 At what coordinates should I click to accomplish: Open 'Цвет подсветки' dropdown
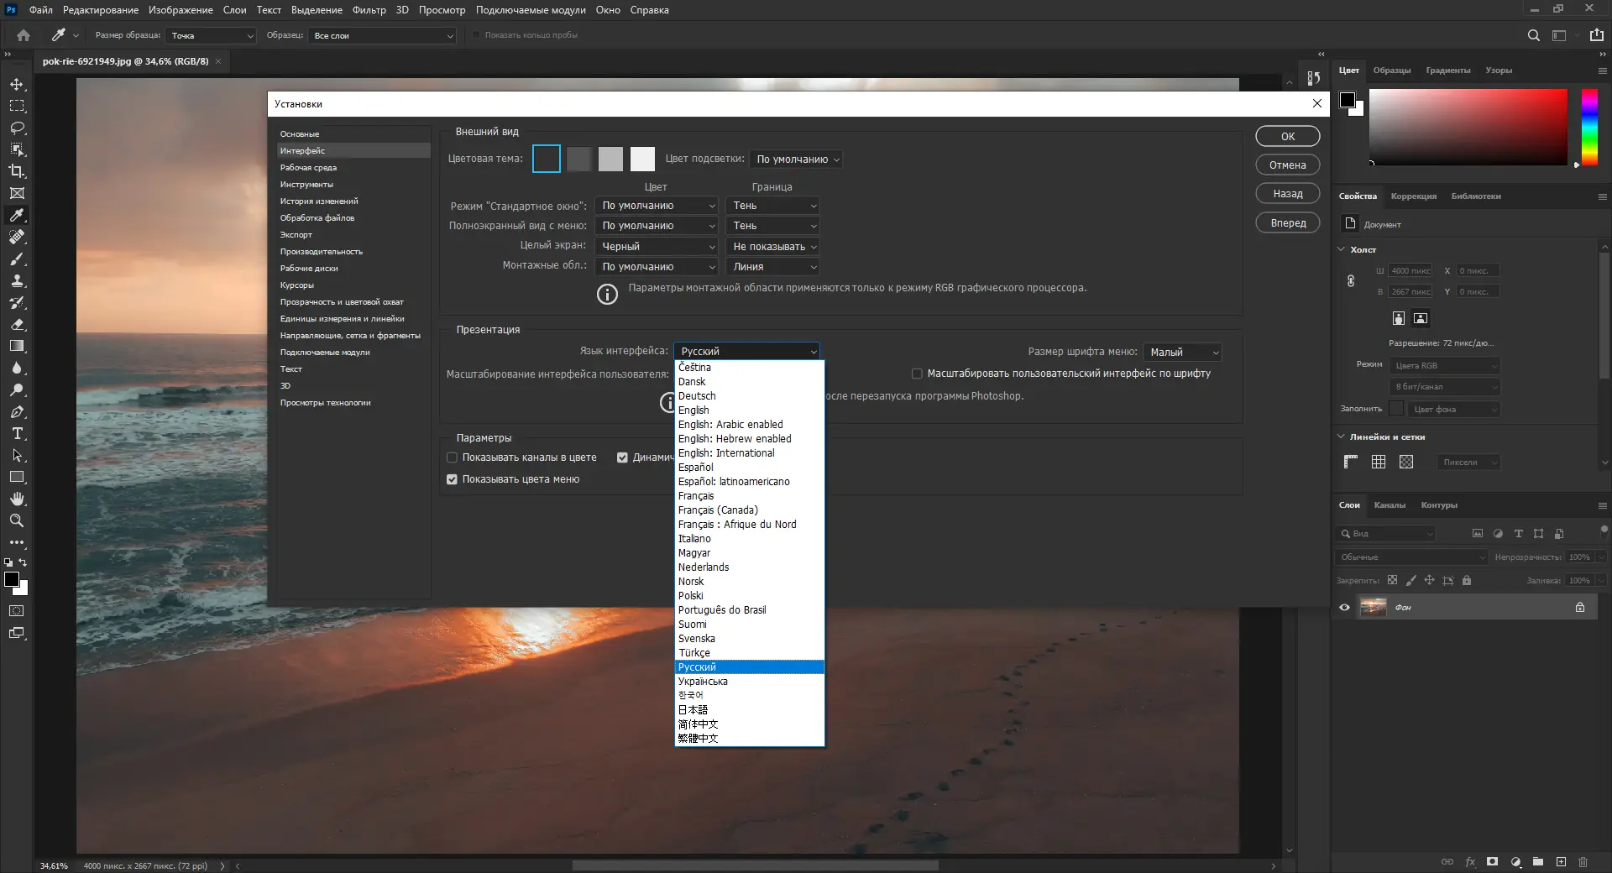796,159
